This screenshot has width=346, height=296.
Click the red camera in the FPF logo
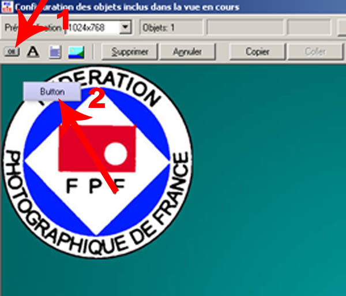point(97,148)
